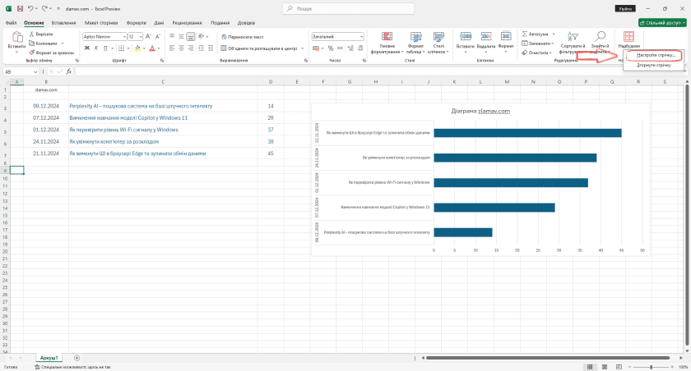Click Format Painter (Формат за зразком)

coord(51,53)
